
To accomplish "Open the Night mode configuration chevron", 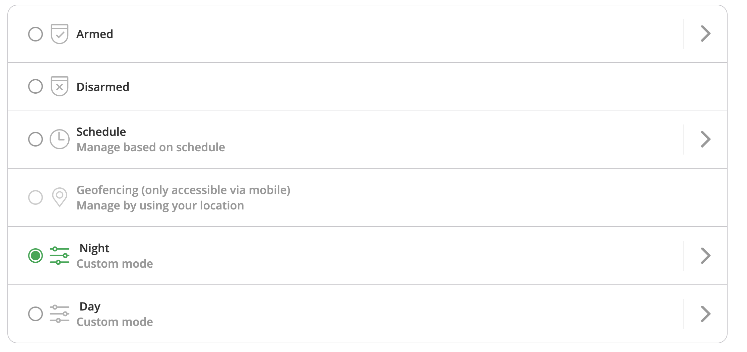I will pos(706,255).
